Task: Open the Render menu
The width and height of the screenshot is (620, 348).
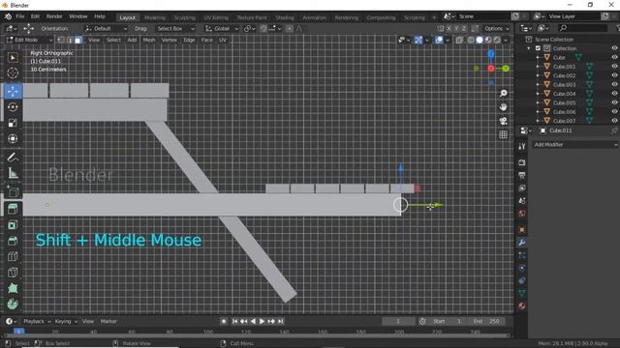Action: pos(54,16)
